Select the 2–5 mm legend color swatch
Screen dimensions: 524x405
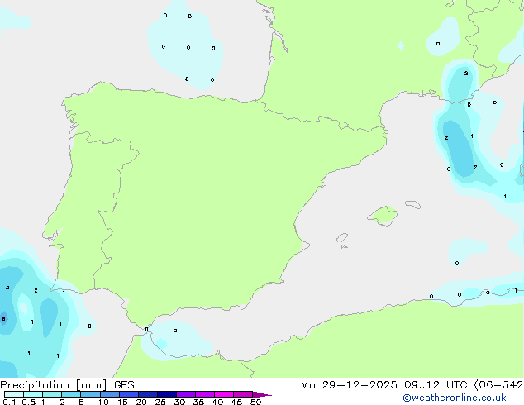[71, 394]
